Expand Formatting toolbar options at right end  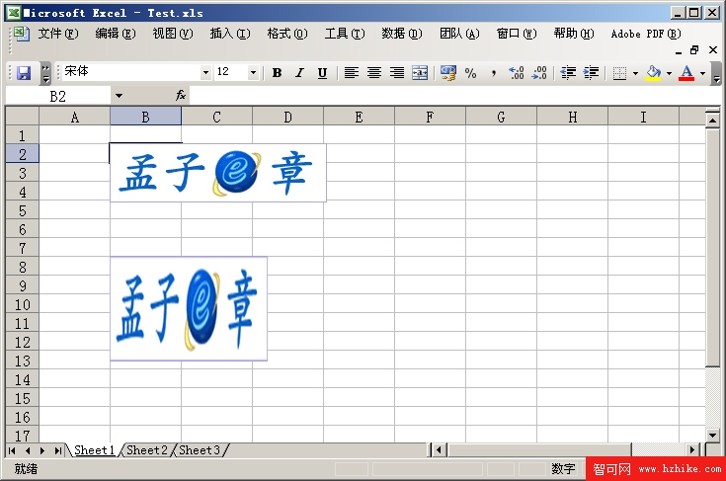pyautogui.click(x=716, y=73)
